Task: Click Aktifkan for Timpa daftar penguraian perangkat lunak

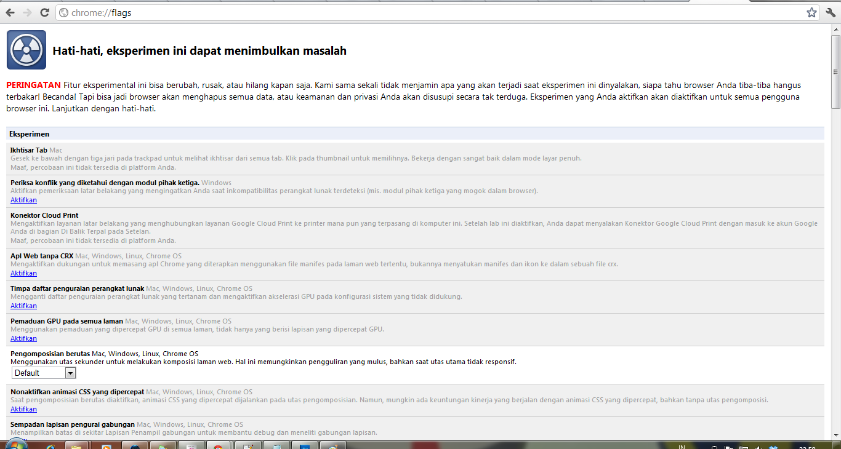Action: tap(23, 306)
